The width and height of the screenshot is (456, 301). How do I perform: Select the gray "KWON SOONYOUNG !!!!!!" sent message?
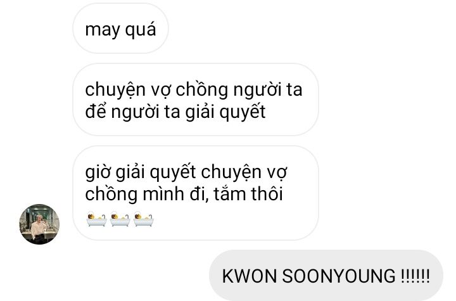(326, 276)
